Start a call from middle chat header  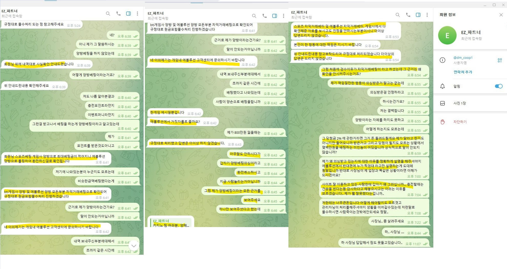click(x=264, y=16)
